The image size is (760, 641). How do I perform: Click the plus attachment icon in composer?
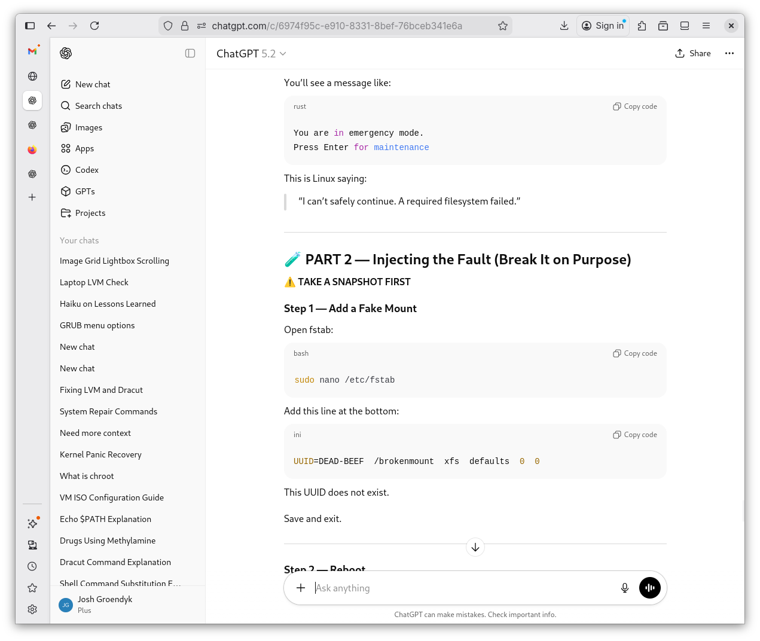coord(301,588)
